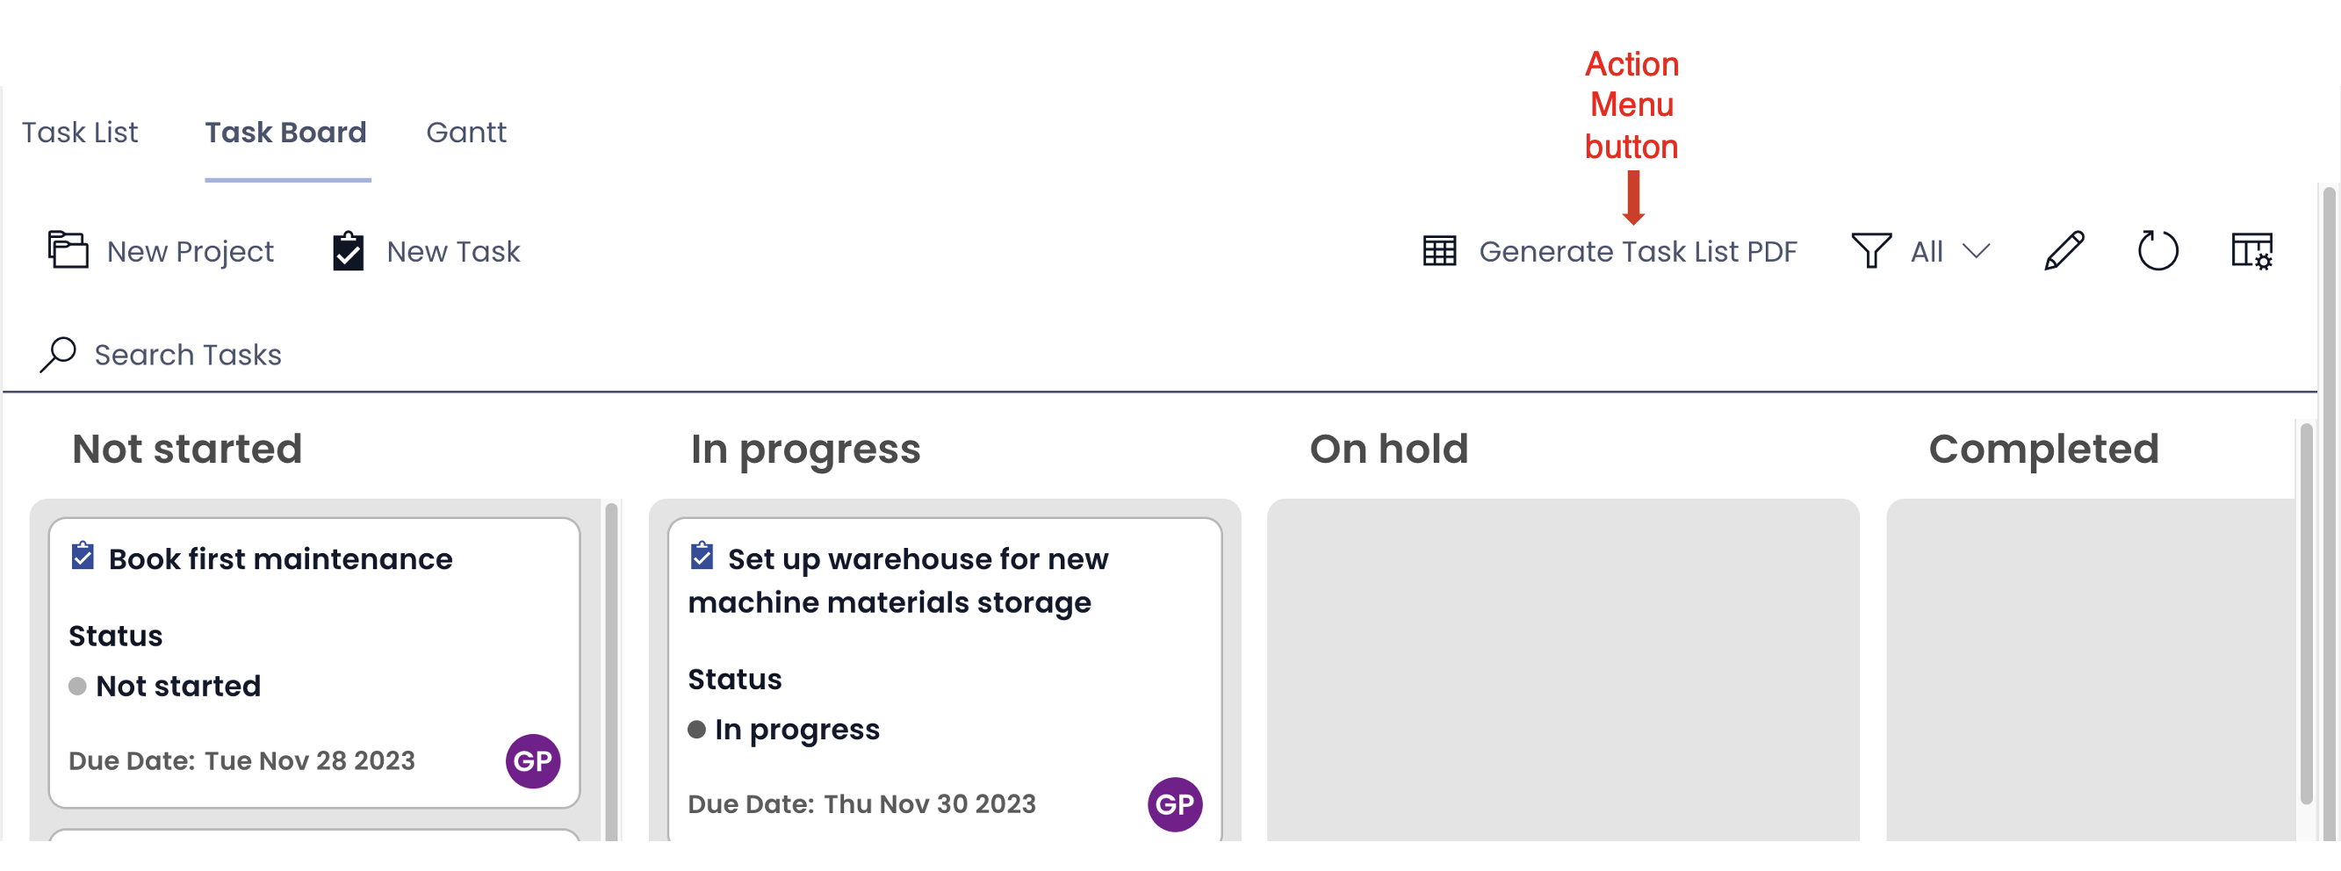
Task: Click the search magnifier icon
Action: (58, 354)
